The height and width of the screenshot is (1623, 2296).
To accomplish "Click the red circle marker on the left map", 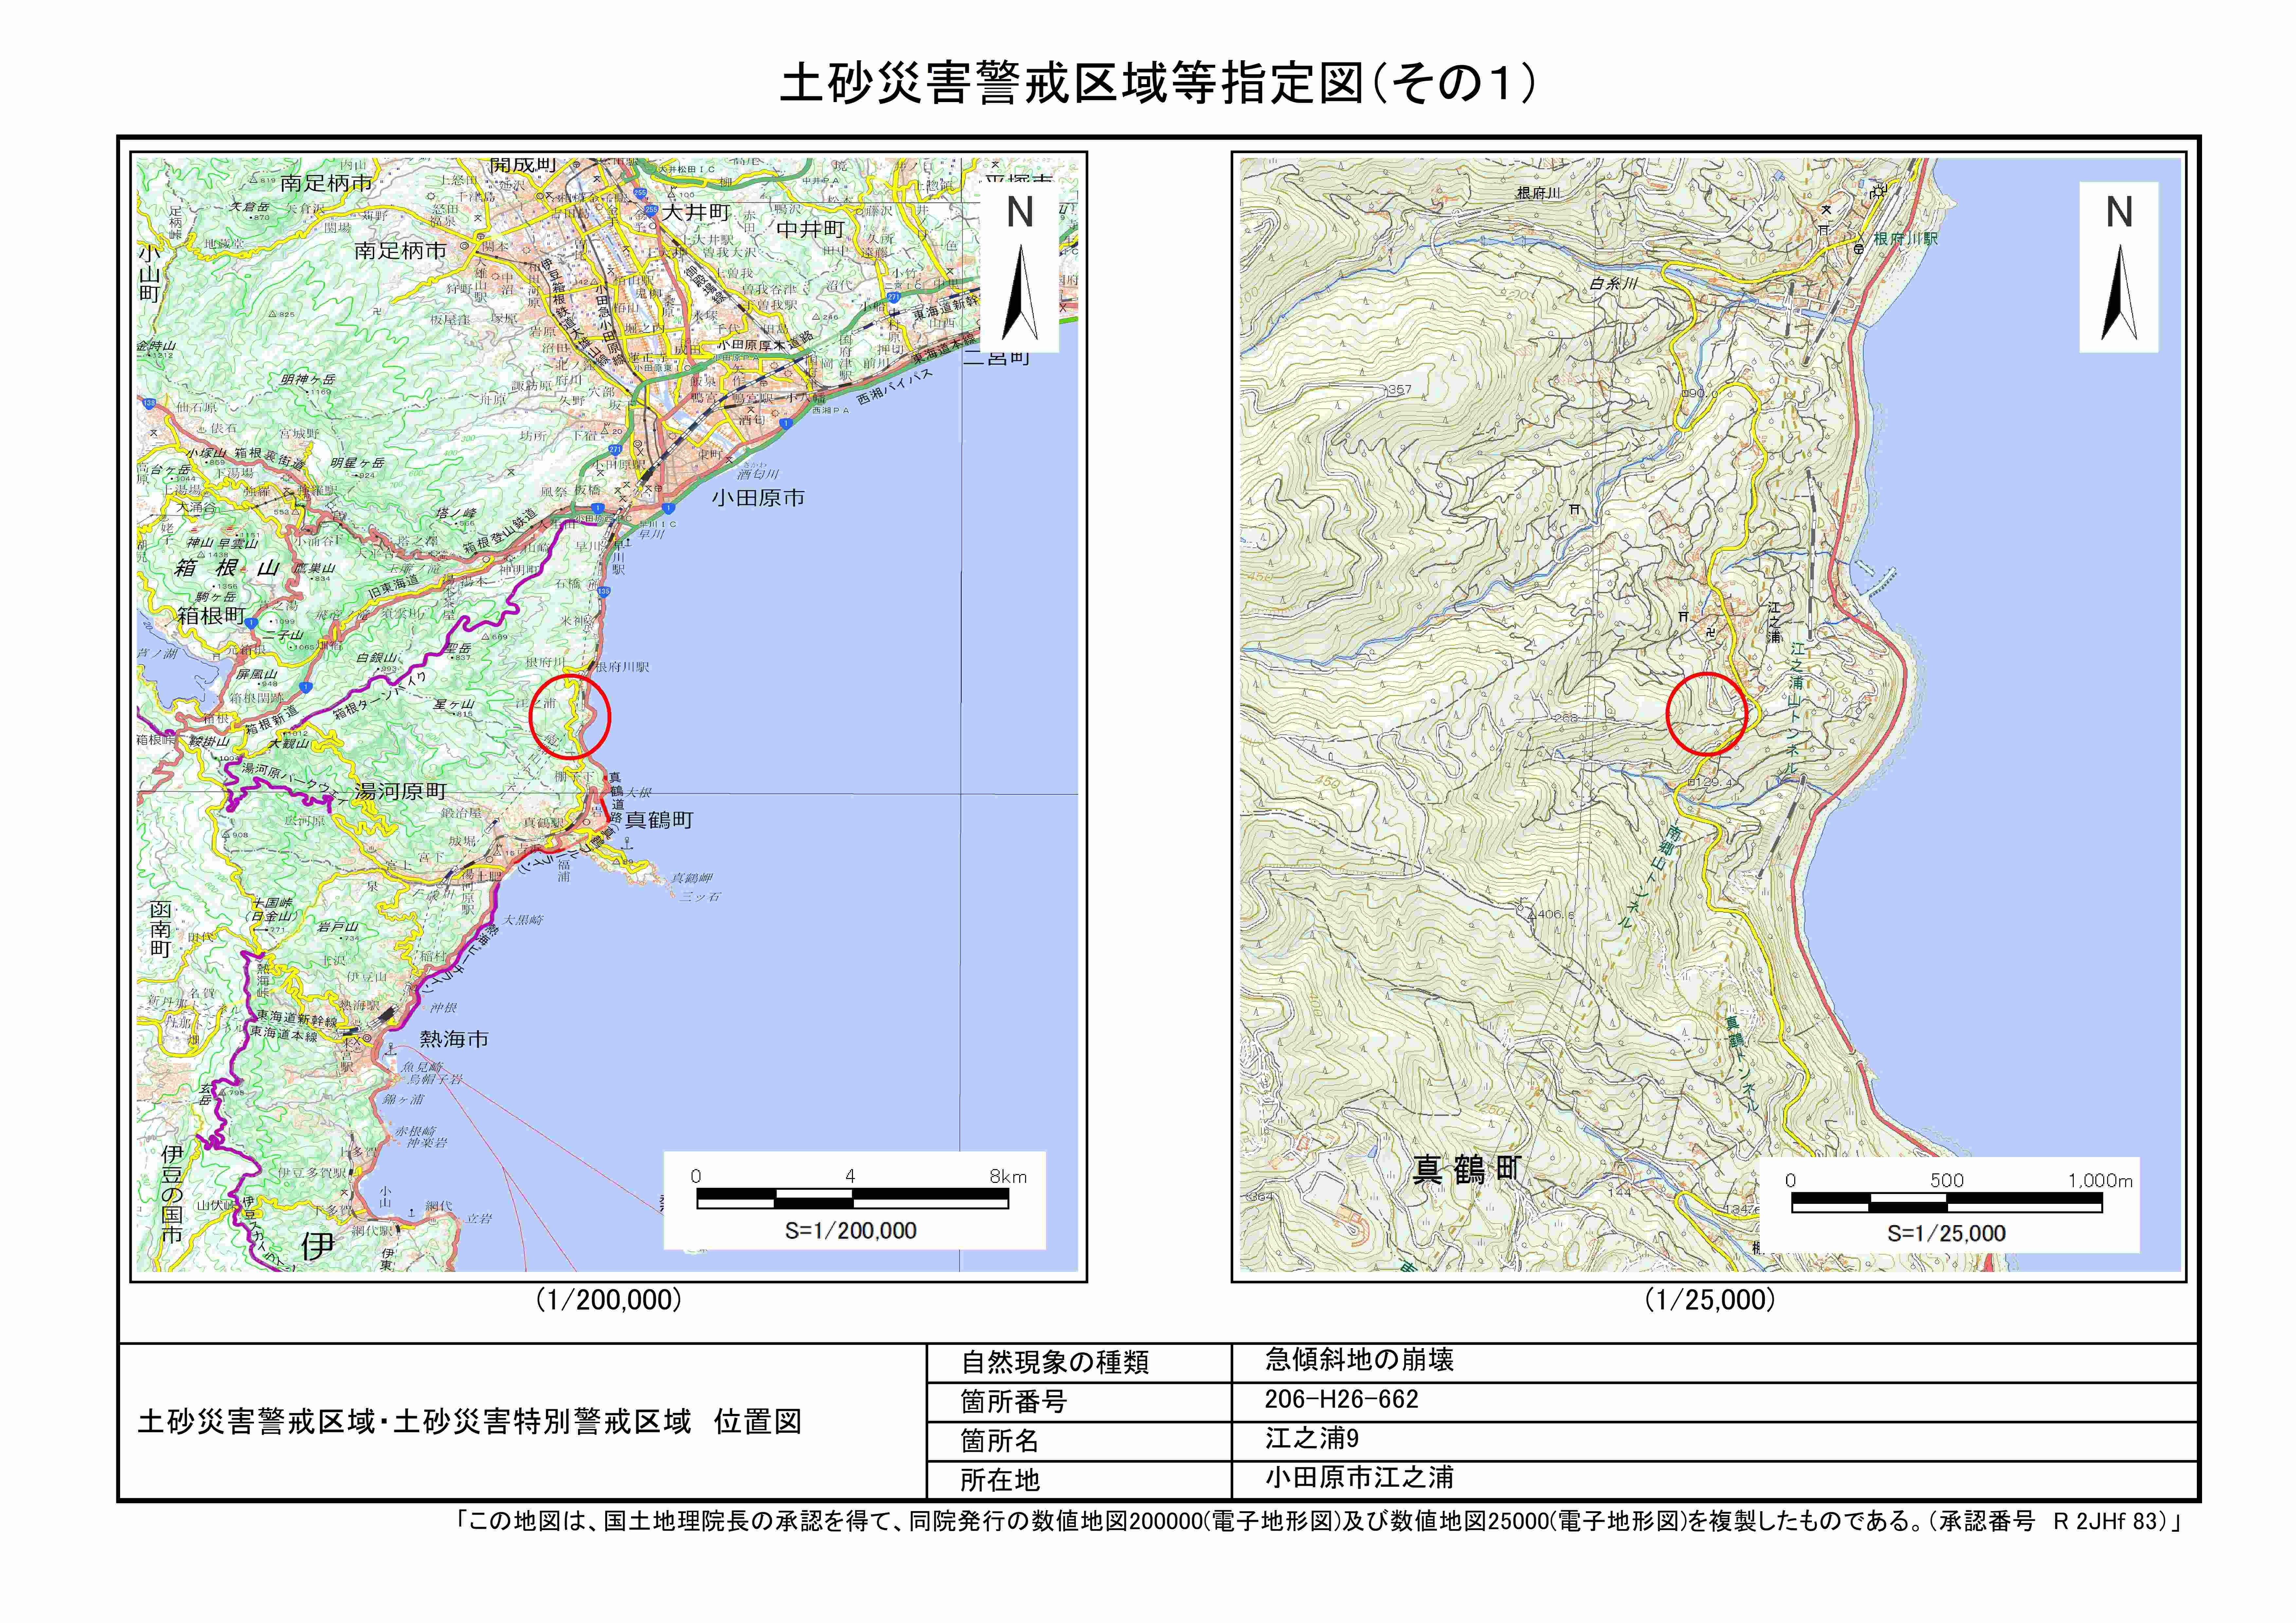I will [569, 717].
